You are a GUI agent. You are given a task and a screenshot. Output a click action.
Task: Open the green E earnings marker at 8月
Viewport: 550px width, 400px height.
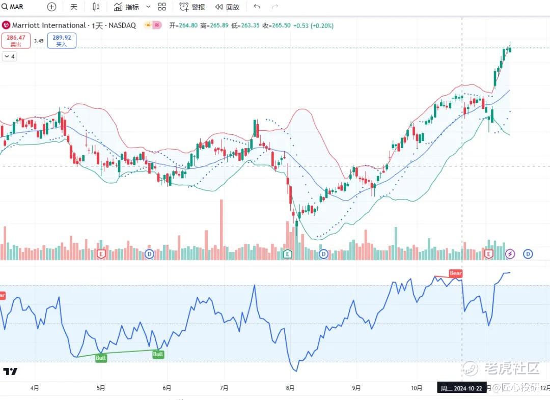point(288,254)
